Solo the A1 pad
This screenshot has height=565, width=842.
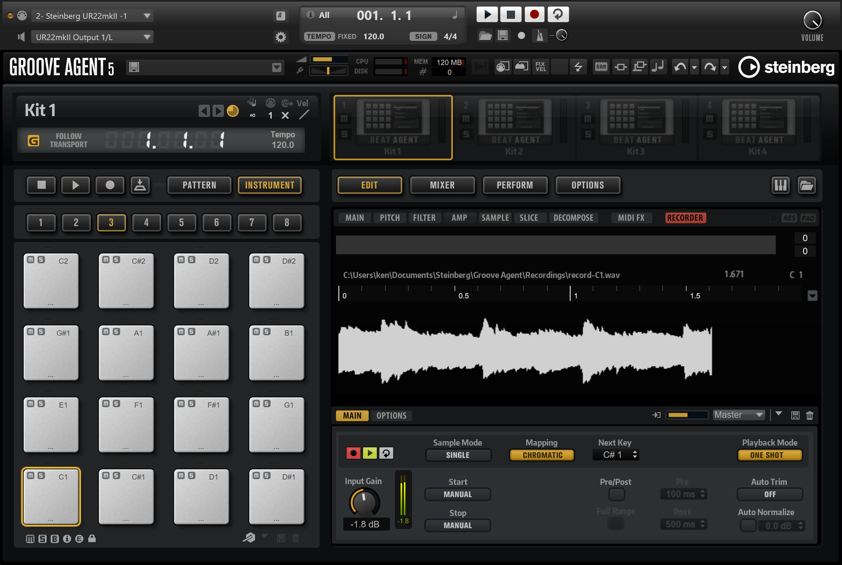point(116,332)
